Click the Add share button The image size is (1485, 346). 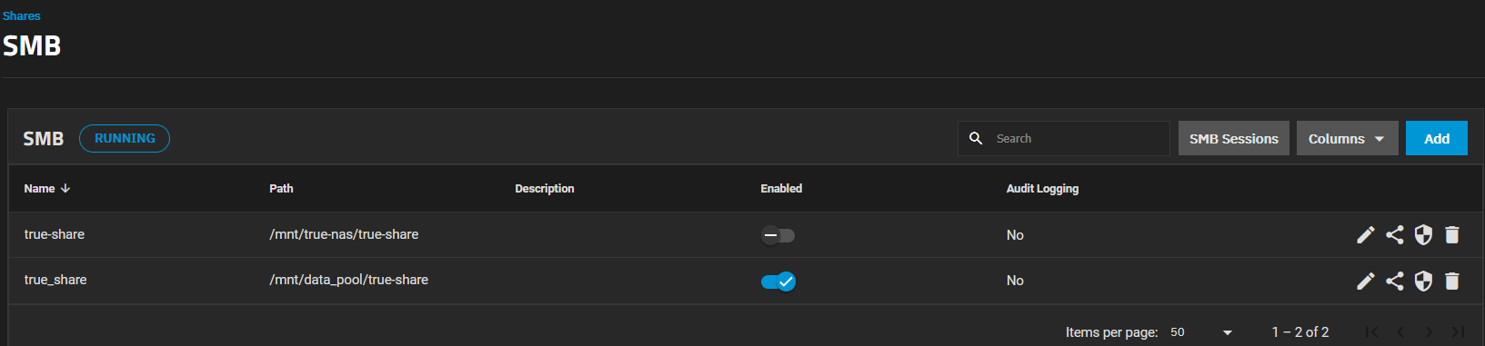1436,138
